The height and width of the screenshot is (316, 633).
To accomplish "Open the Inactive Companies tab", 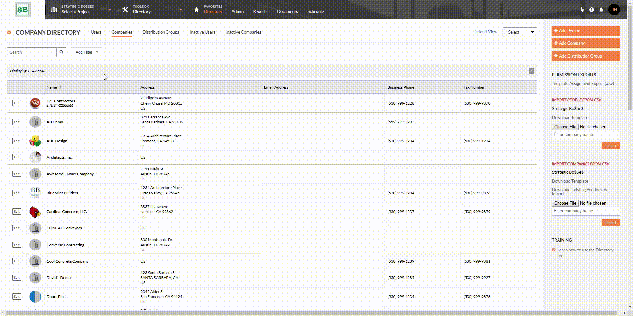I will (243, 32).
